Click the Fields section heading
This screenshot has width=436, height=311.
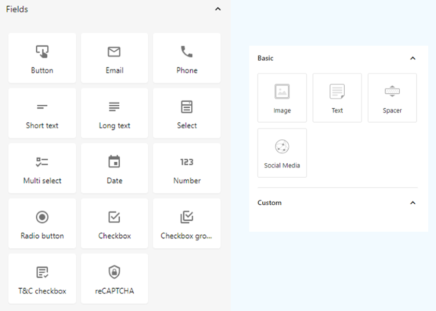pyautogui.click(x=17, y=9)
